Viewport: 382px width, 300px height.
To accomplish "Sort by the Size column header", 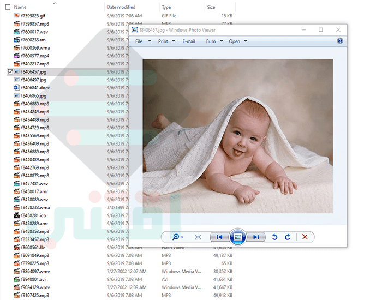I will point(211,7).
